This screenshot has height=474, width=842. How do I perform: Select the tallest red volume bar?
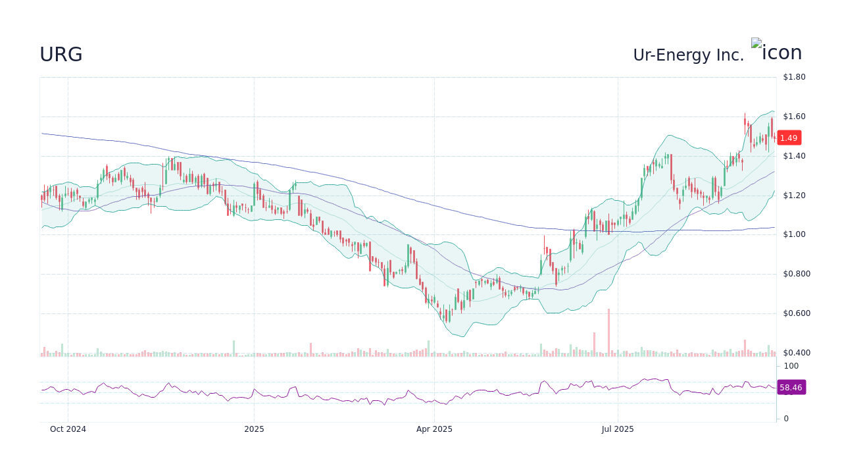click(608, 332)
